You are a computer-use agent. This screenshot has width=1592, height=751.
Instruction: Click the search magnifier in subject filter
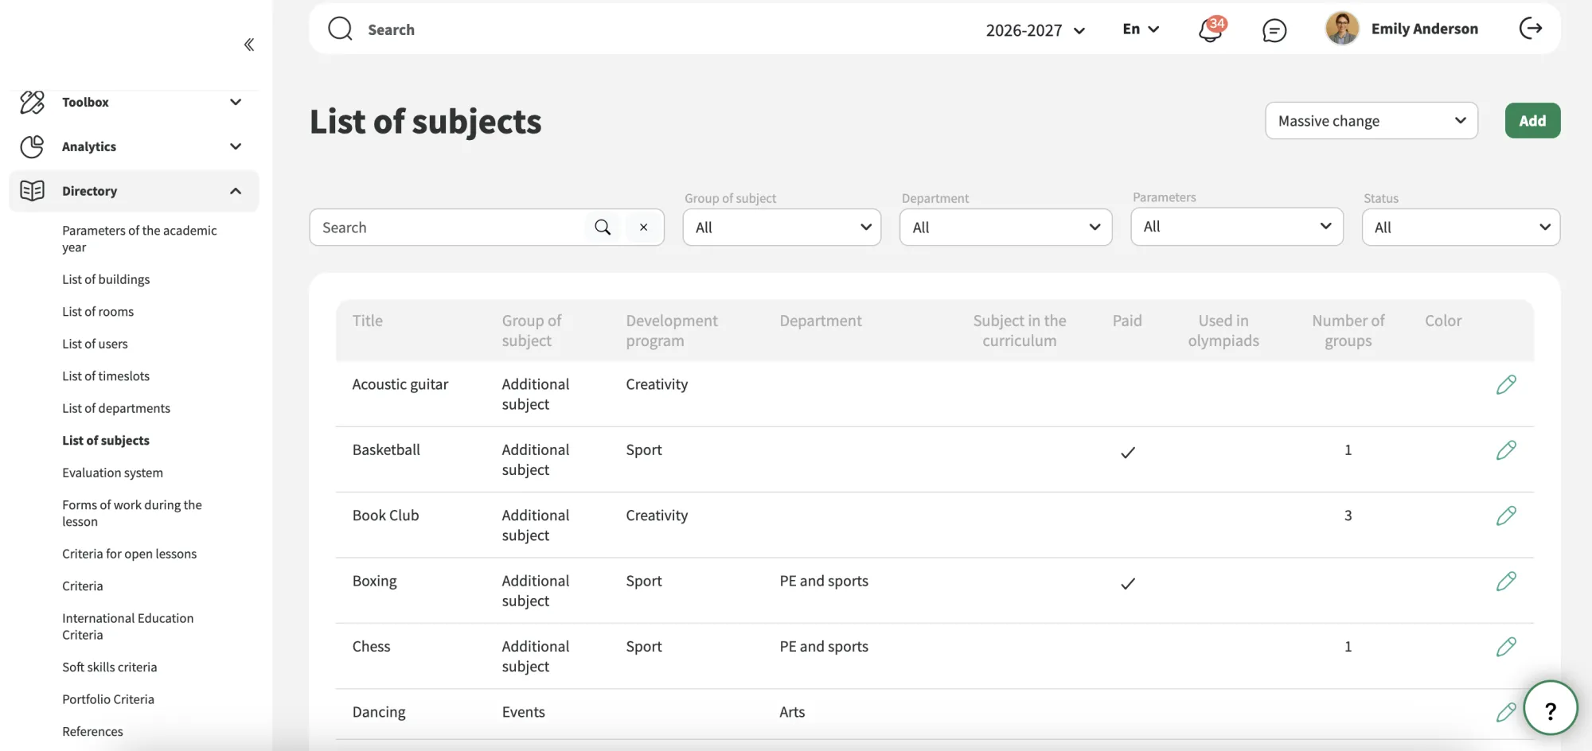point(603,228)
